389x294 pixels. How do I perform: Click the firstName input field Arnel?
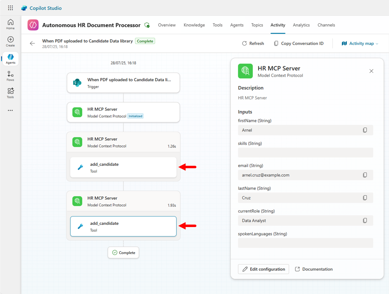305,130
